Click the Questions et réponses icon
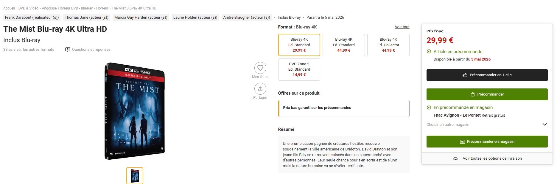The height and width of the screenshot is (184, 557). pos(68,50)
